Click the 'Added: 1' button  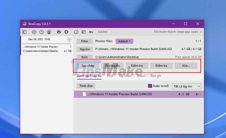[x=124, y=41]
